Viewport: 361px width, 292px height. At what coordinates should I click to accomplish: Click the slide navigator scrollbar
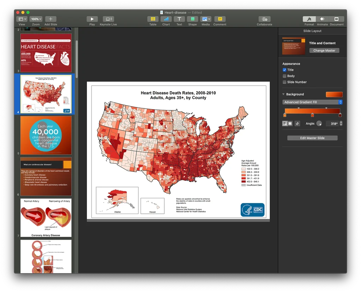77,59
